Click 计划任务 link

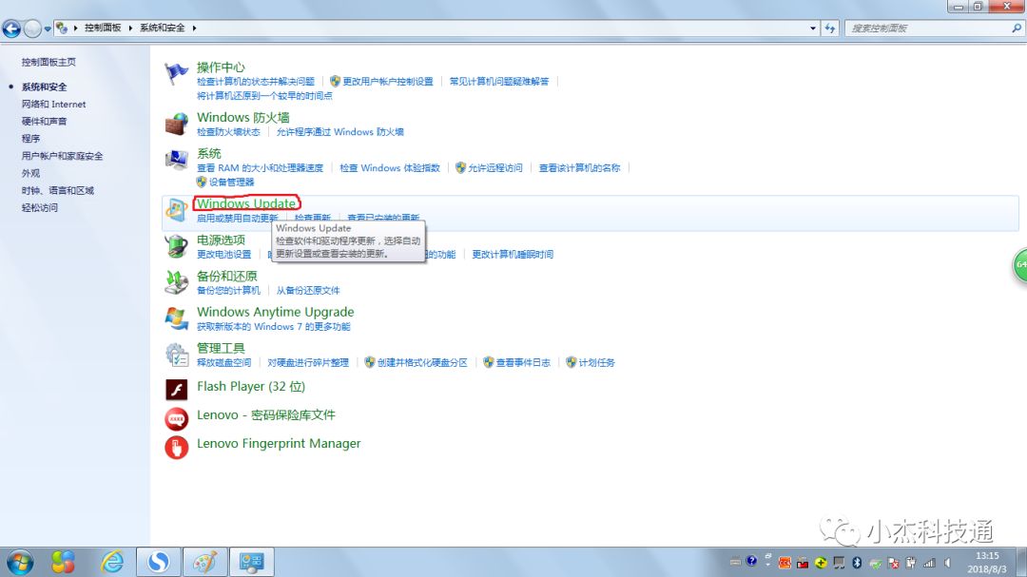[x=596, y=363]
